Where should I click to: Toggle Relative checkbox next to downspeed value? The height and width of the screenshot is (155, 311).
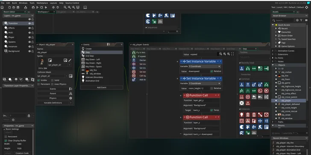tap(211, 71)
